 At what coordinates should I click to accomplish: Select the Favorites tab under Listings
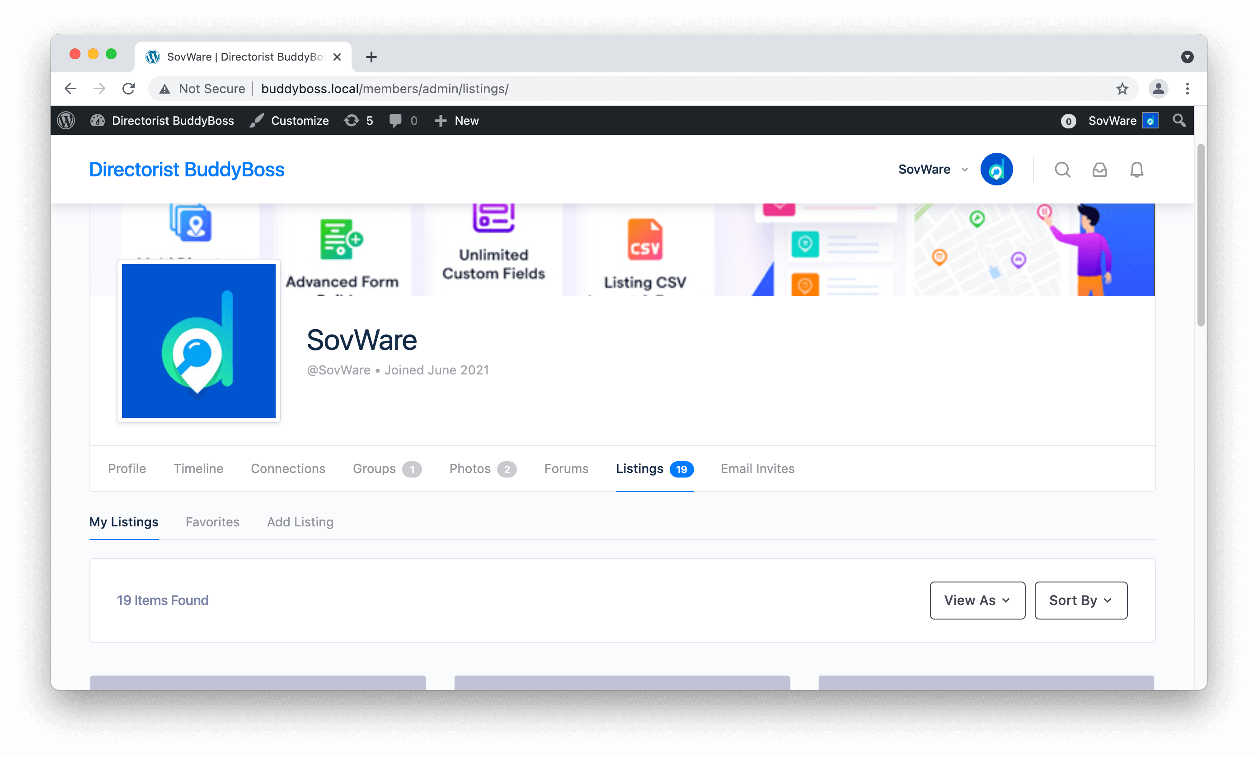(212, 522)
